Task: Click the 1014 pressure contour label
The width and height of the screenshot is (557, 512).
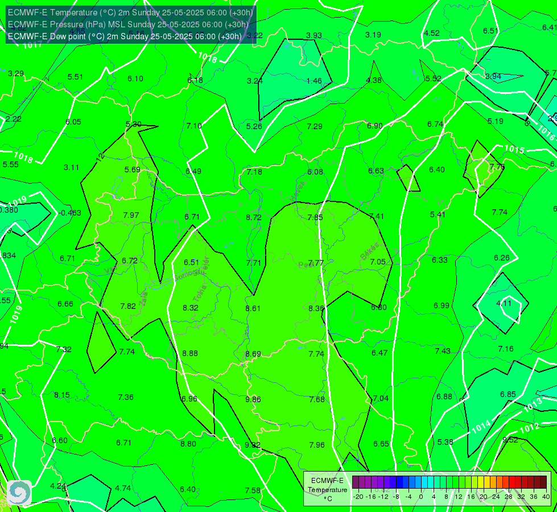Action: coord(481,427)
